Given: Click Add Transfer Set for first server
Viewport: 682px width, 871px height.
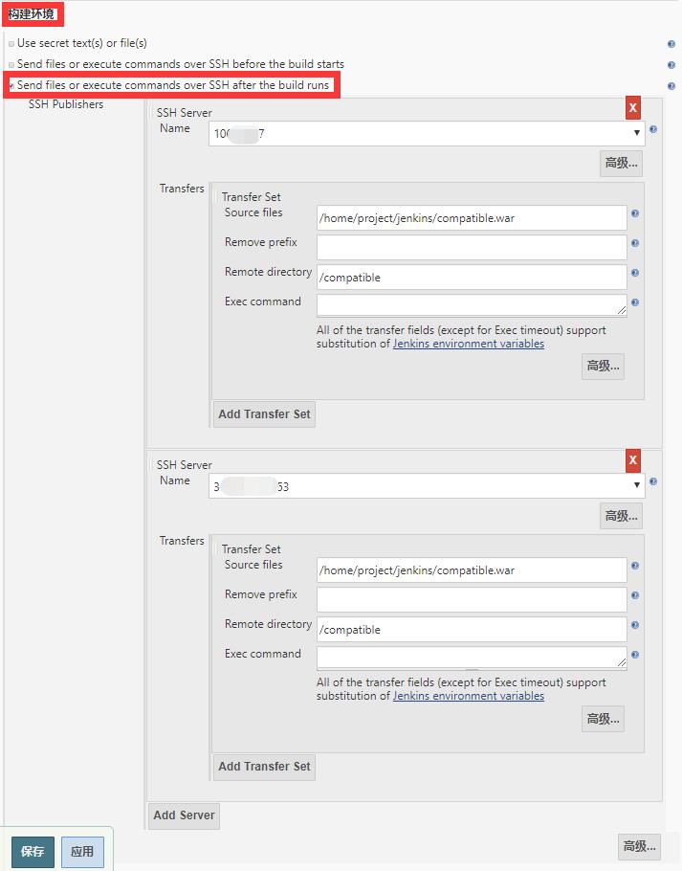Looking at the screenshot, I should point(264,414).
